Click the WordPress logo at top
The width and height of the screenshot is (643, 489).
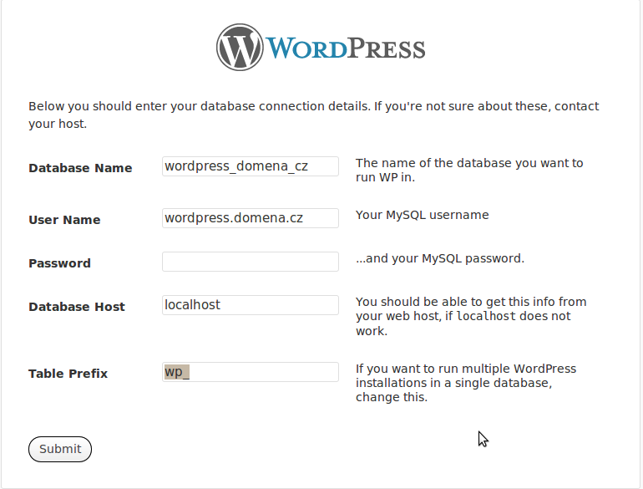click(321, 47)
